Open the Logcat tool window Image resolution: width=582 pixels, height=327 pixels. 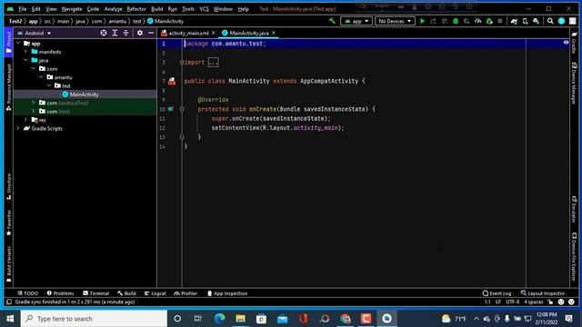click(155, 293)
